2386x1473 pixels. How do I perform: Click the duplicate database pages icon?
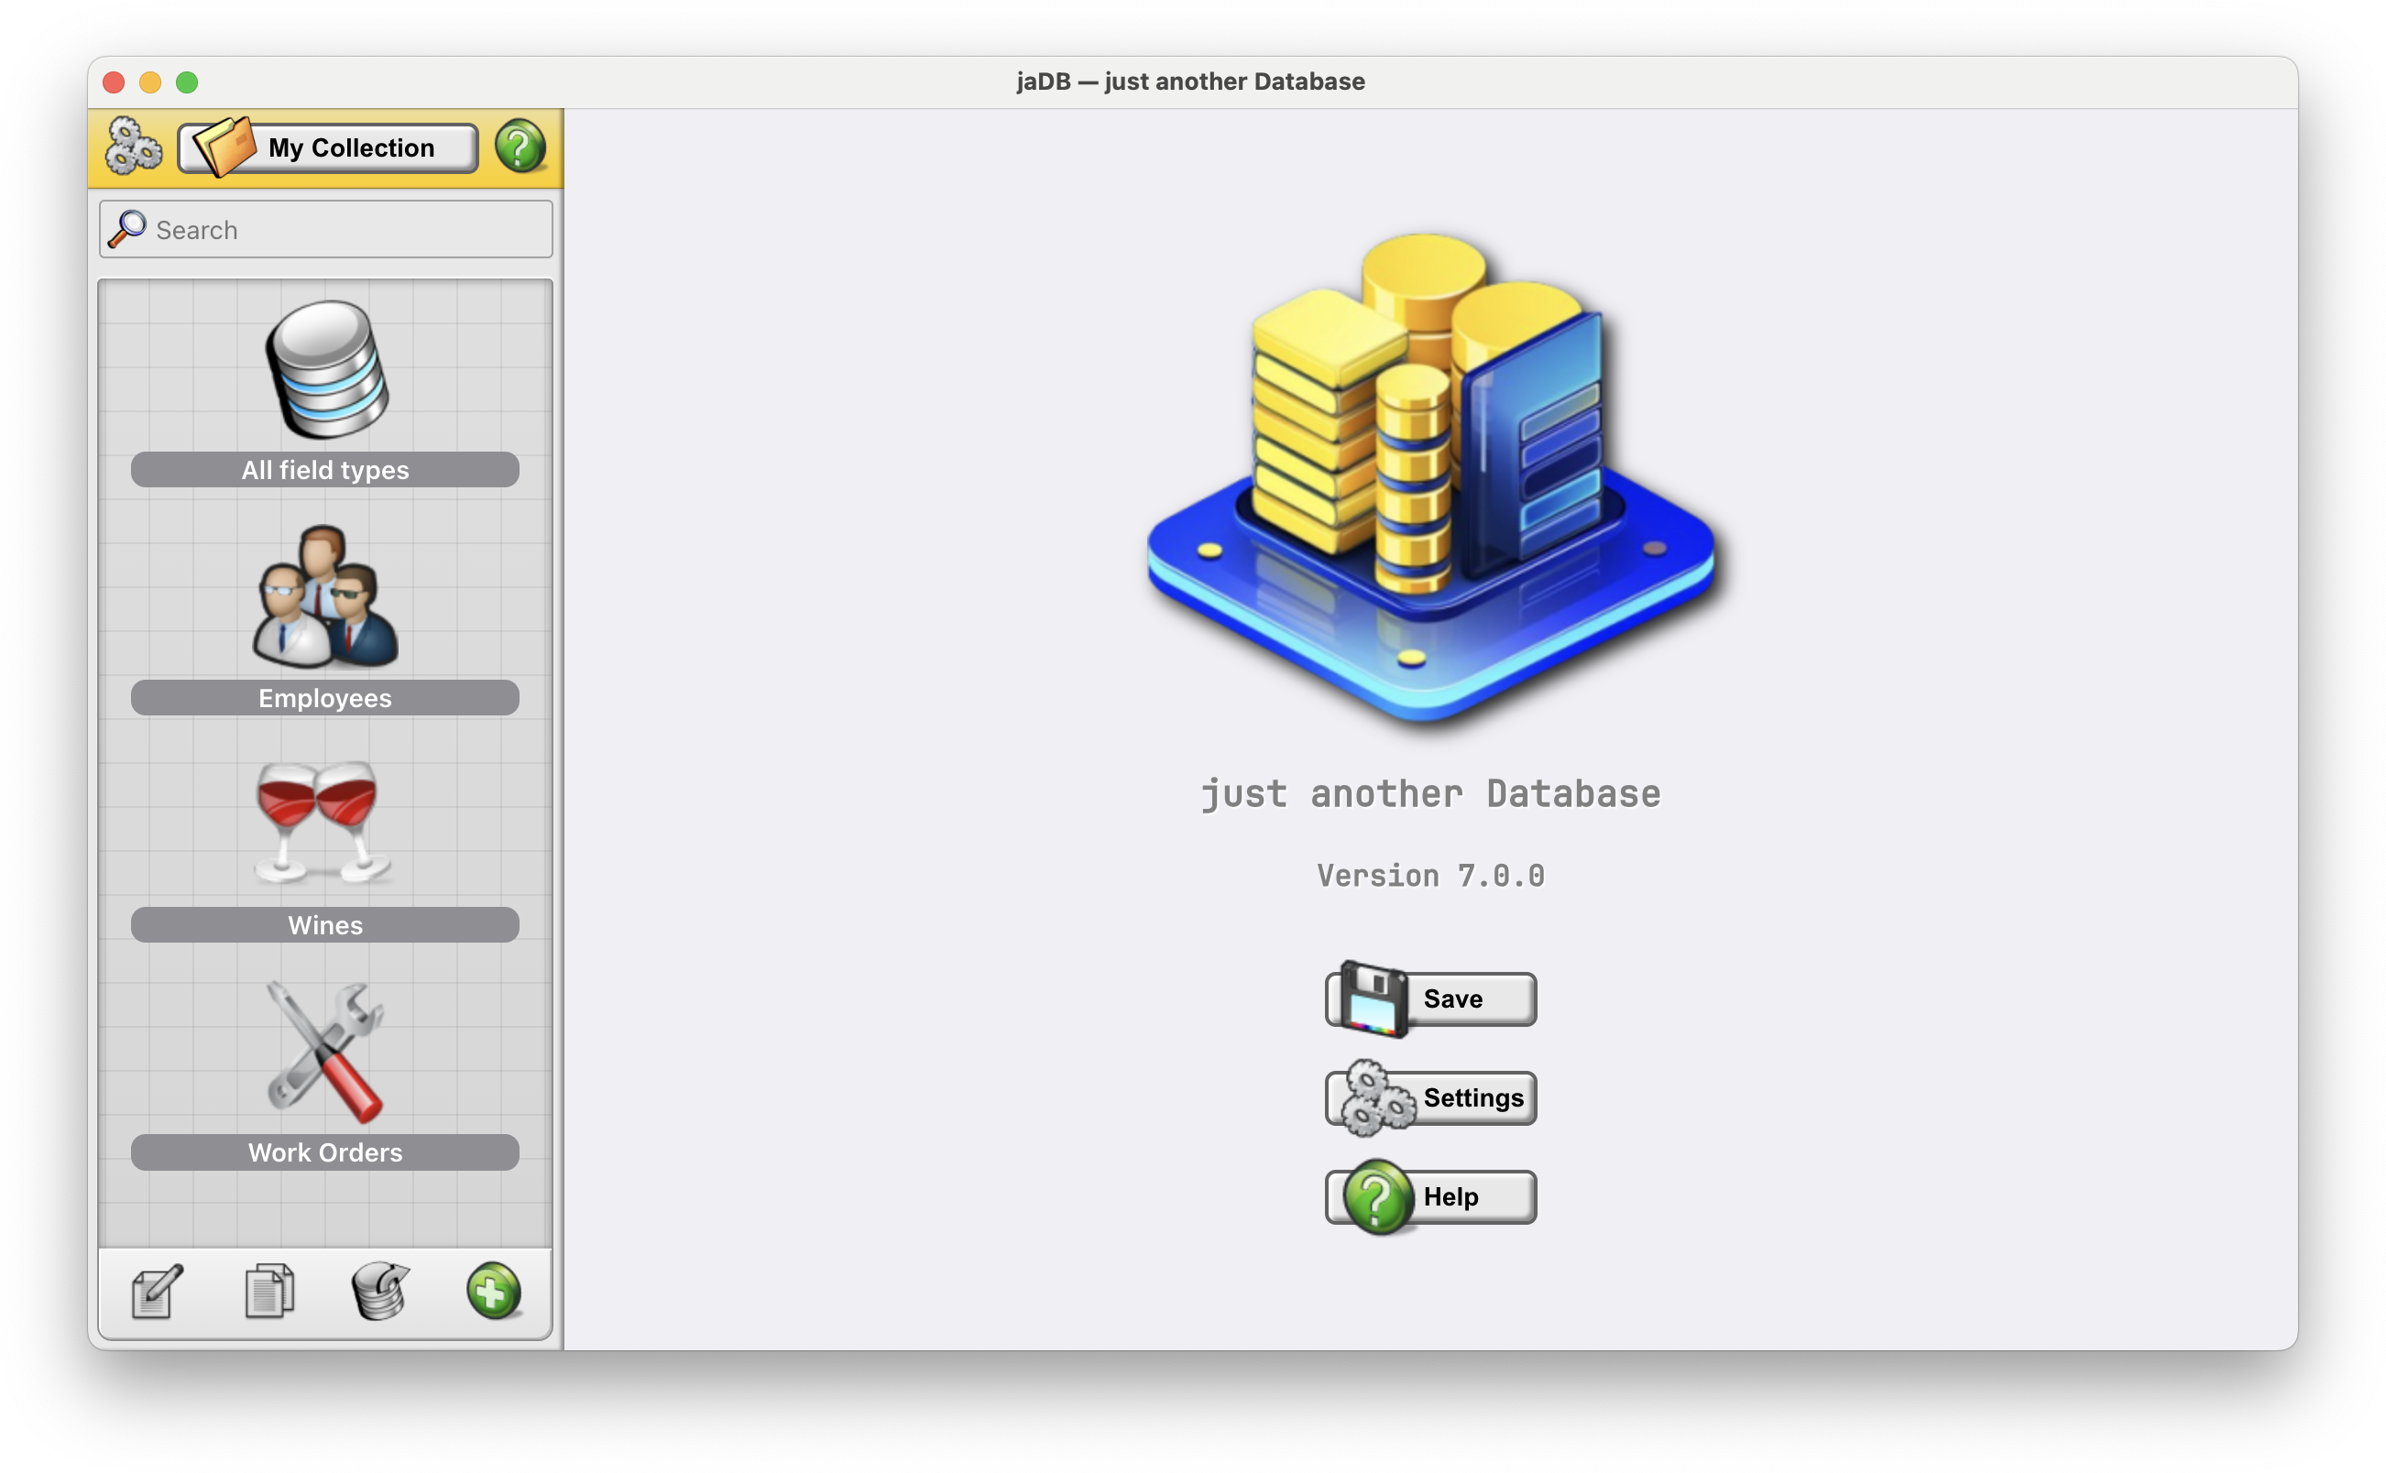click(x=268, y=1292)
